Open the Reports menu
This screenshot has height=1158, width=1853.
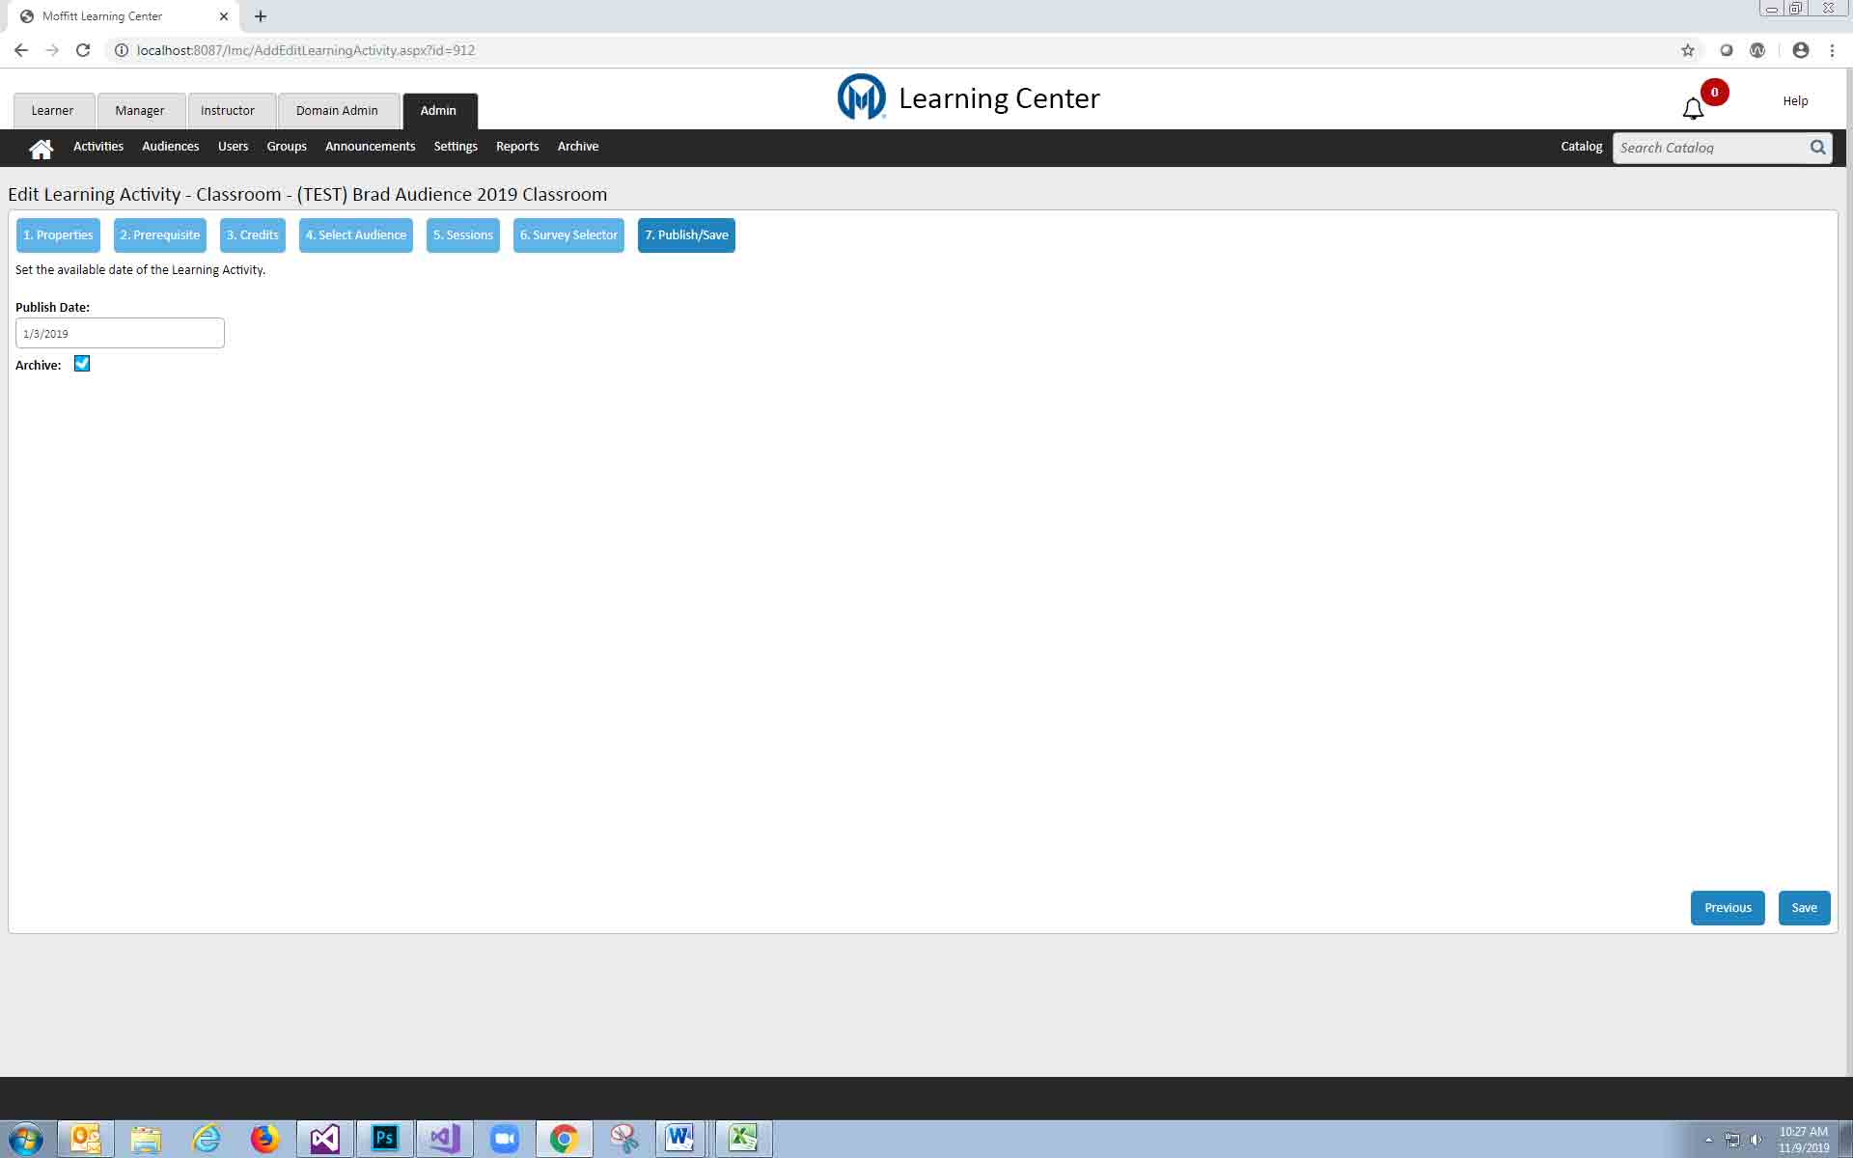516,147
